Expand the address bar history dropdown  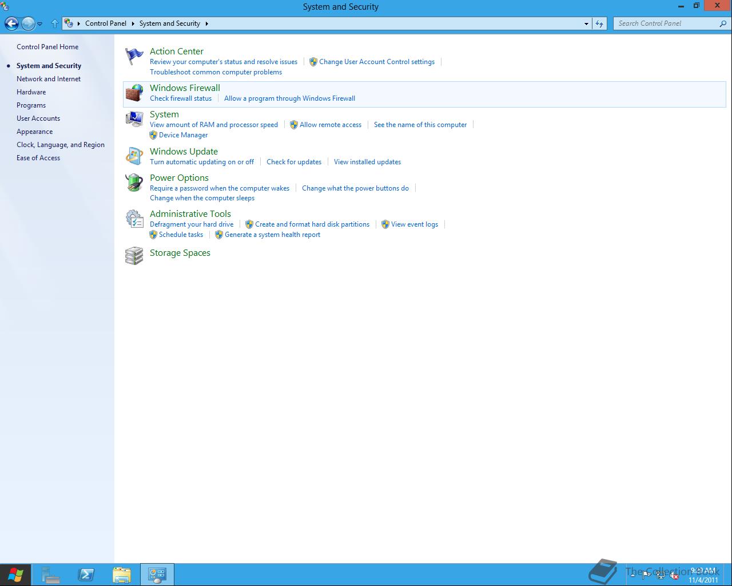click(586, 23)
